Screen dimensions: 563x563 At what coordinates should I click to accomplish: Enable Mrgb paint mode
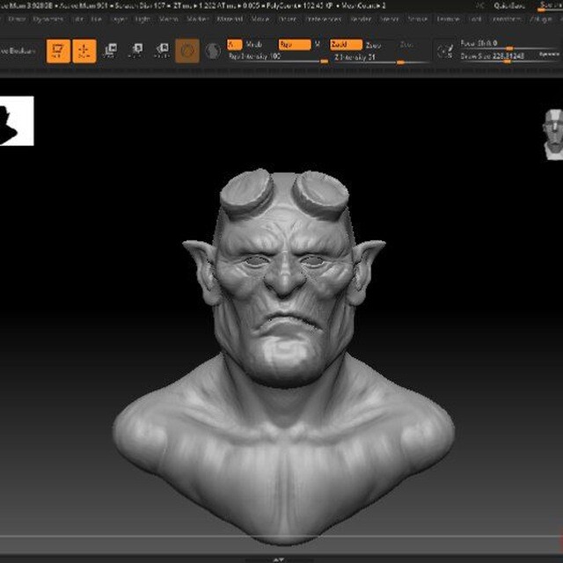[x=254, y=45]
